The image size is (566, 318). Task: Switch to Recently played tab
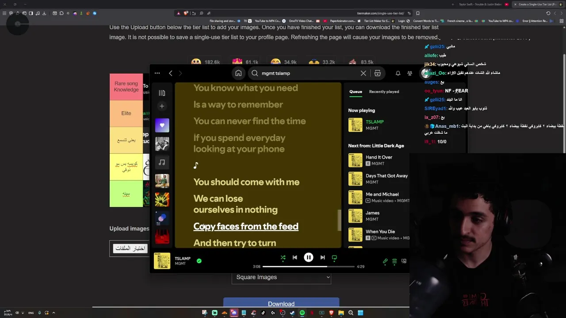click(384, 91)
